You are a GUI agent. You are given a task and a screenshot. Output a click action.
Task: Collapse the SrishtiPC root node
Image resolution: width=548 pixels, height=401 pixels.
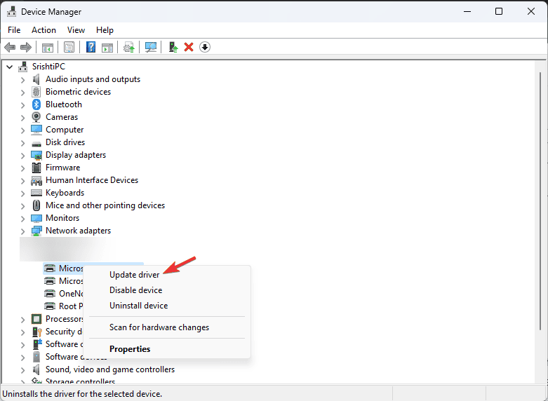tap(10, 67)
